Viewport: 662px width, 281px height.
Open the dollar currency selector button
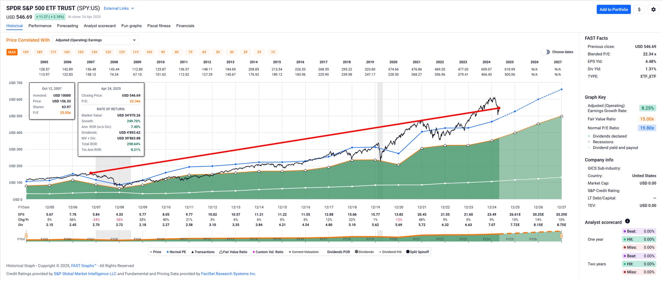coord(639,10)
